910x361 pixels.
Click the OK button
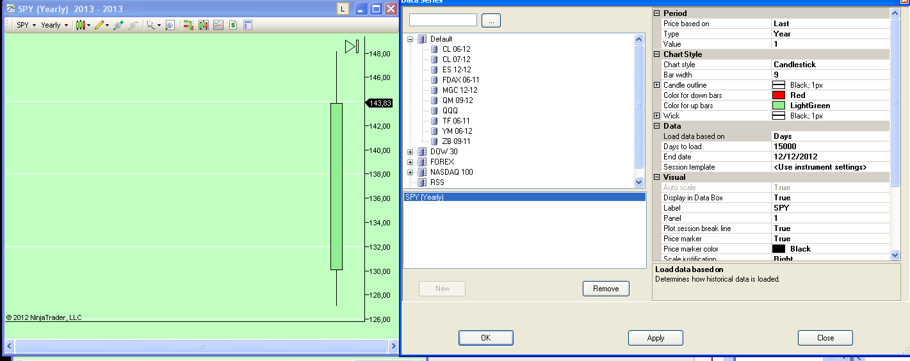[485, 338]
